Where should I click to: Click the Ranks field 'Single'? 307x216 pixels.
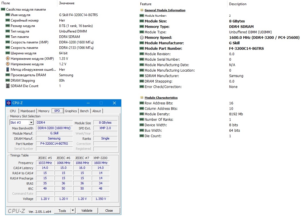pyautogui.click(x=105, y=138)
